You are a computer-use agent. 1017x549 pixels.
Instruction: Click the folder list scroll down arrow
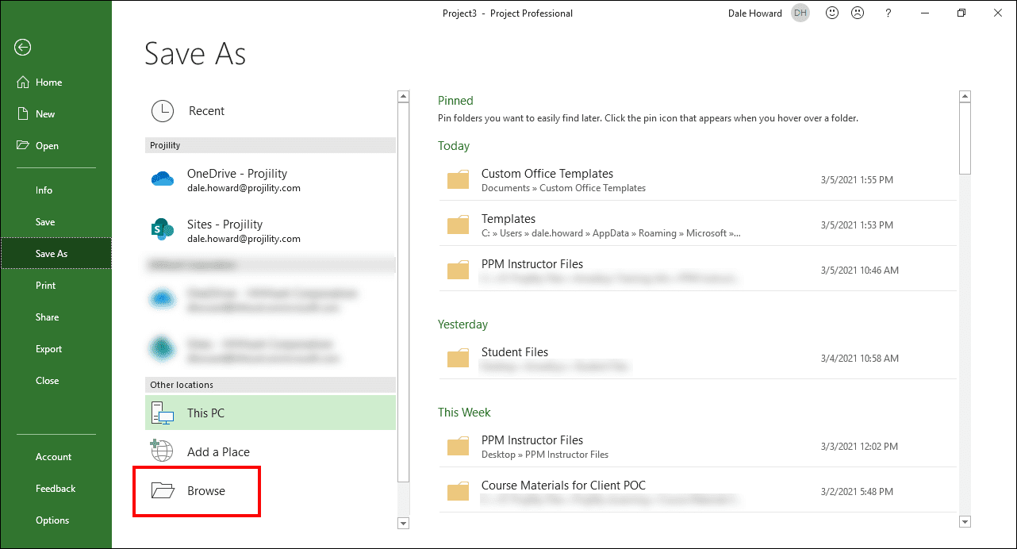(965, 521)
